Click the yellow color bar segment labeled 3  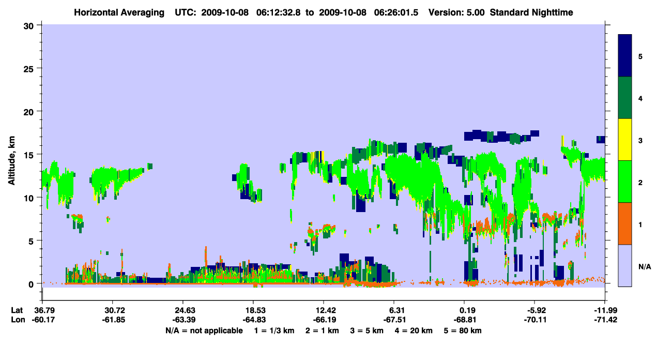(x=625, y=140)
